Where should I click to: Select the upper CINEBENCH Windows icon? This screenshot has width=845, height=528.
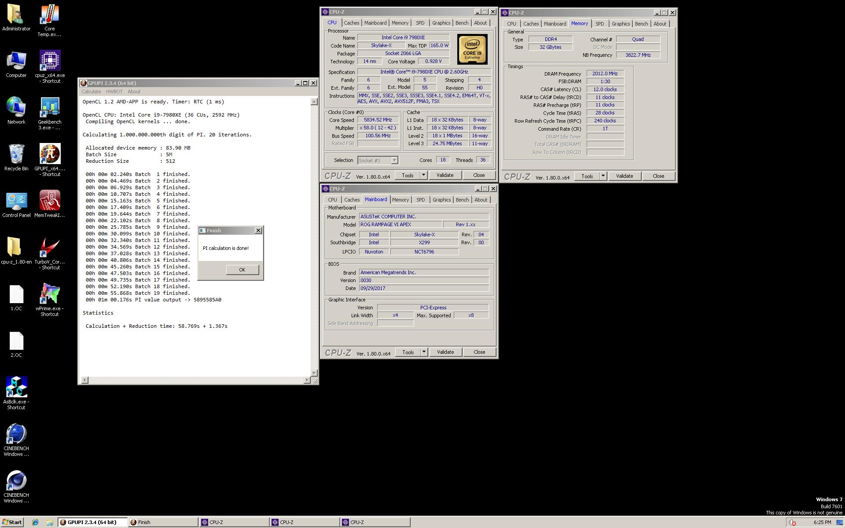pos(16,434)
